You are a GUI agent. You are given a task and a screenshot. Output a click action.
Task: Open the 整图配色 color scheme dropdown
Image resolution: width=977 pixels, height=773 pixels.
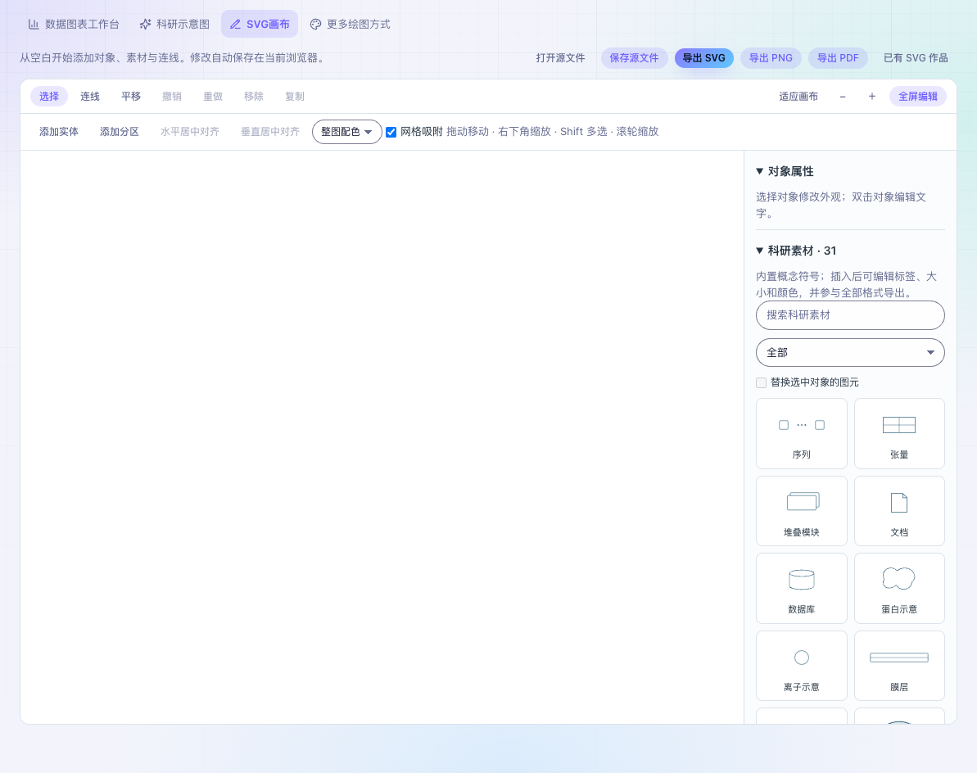346,132
